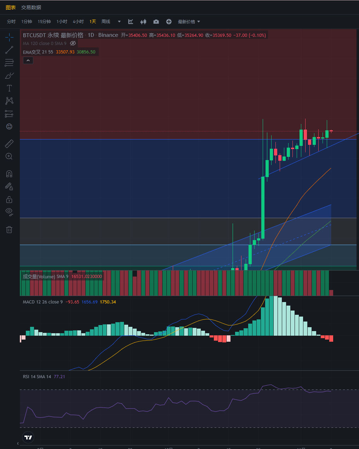Viewport: 359px width, 449px height.
Task: Expand the more time intervals dropdown arrow
Action: click(x=119, y=22)
